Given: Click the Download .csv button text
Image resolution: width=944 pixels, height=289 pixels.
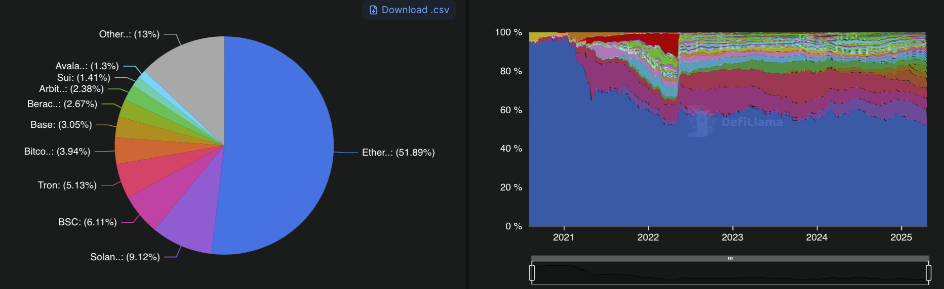Looking at the screenshot, I should point(415,10).
